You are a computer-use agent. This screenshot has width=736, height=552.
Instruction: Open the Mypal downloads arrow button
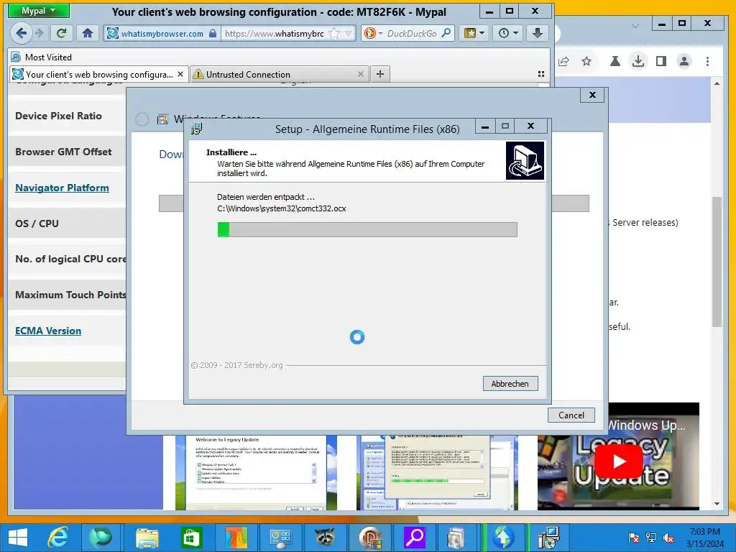coord(538,33)
